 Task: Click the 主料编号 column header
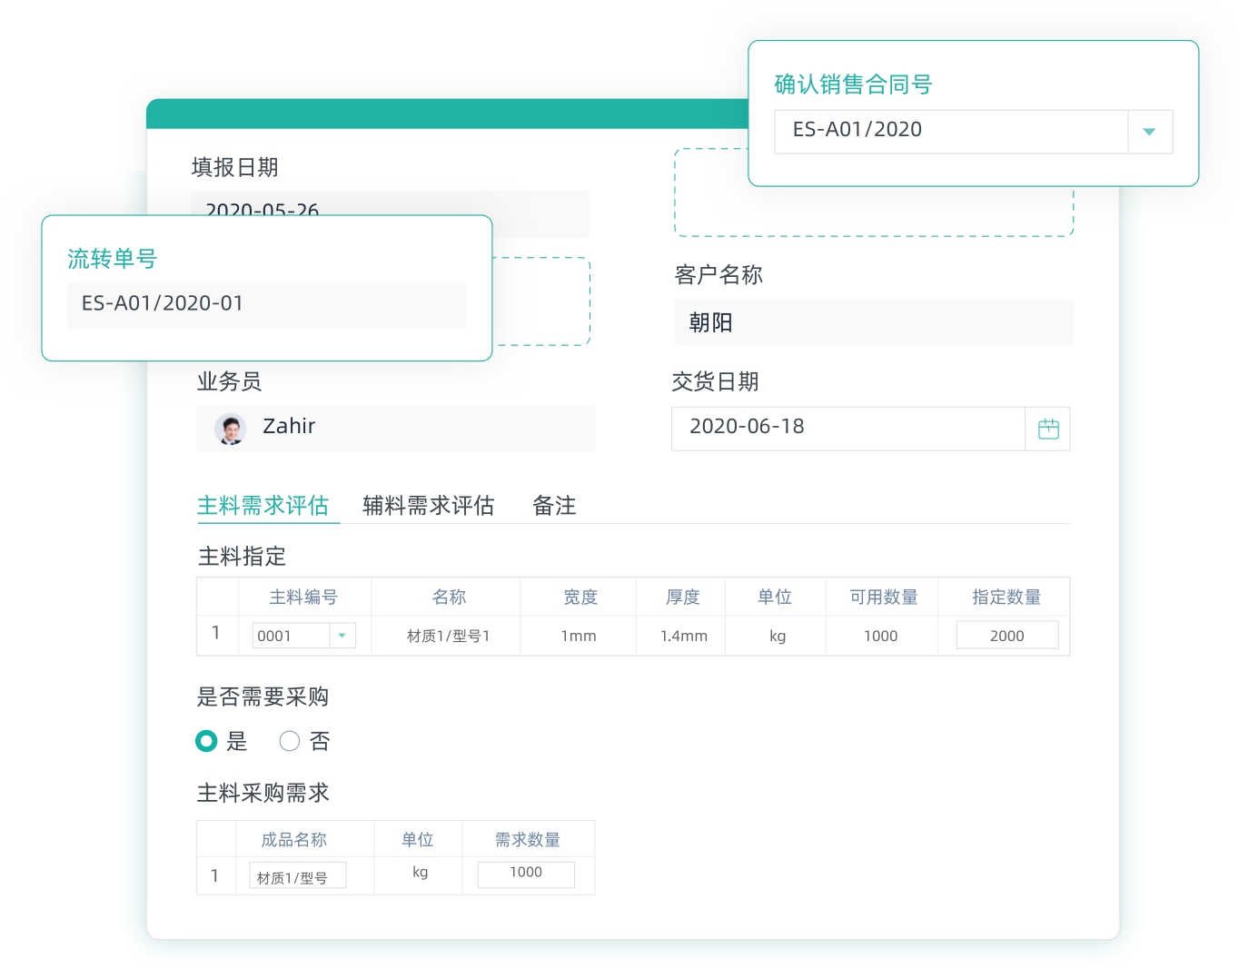point(303,597)
